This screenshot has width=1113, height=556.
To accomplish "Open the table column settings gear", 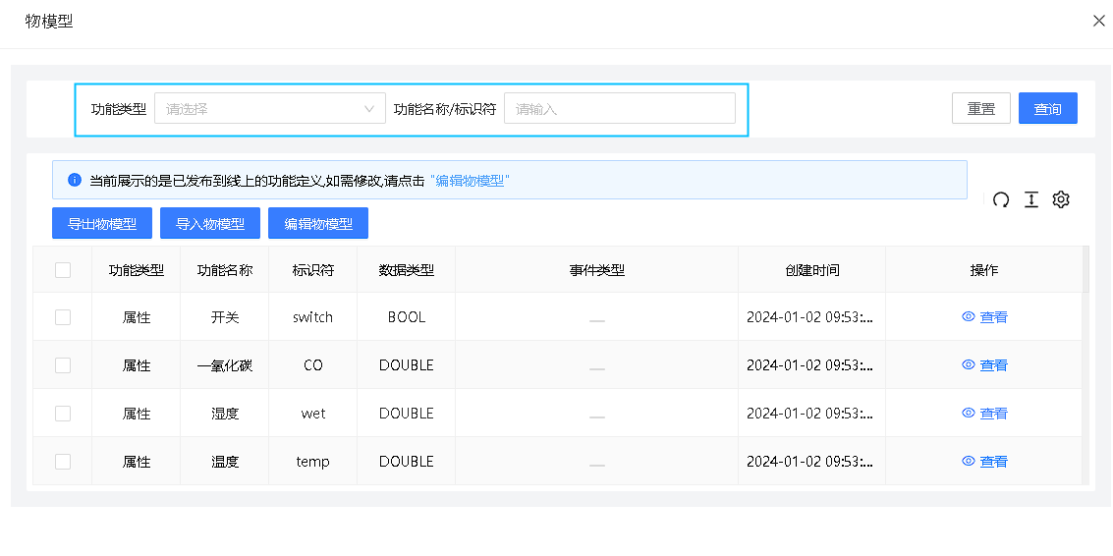I will pyautogui.click(x=1061, y=200).
